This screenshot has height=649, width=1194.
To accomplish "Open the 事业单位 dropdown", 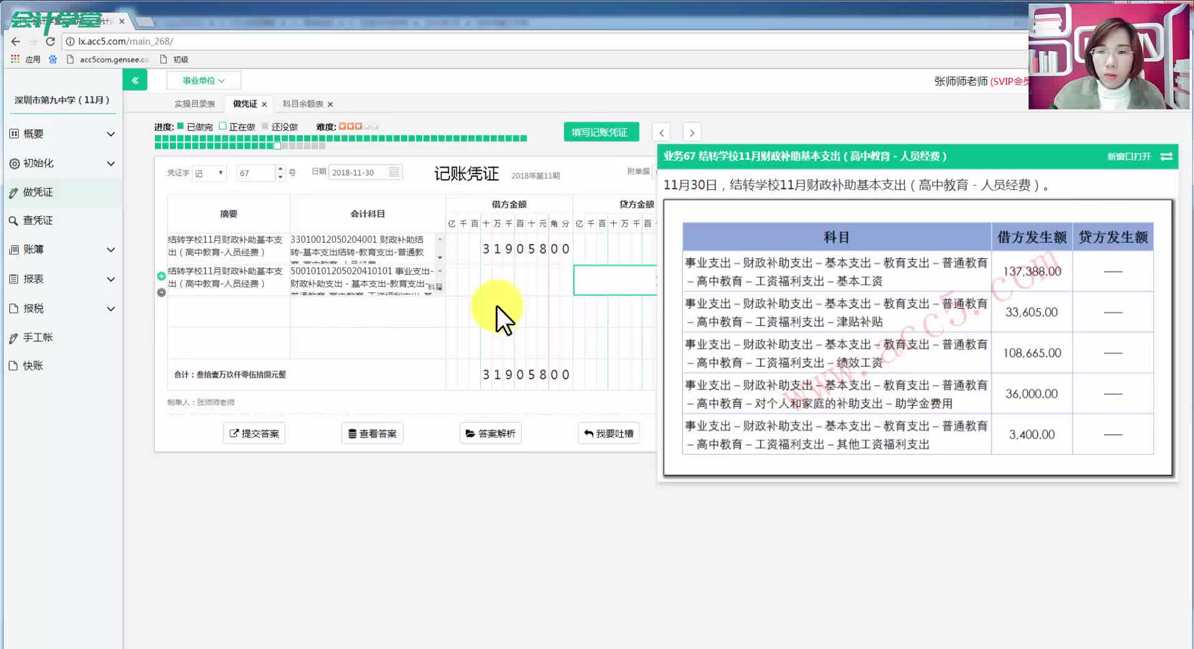I will click(x=204, y=81).
